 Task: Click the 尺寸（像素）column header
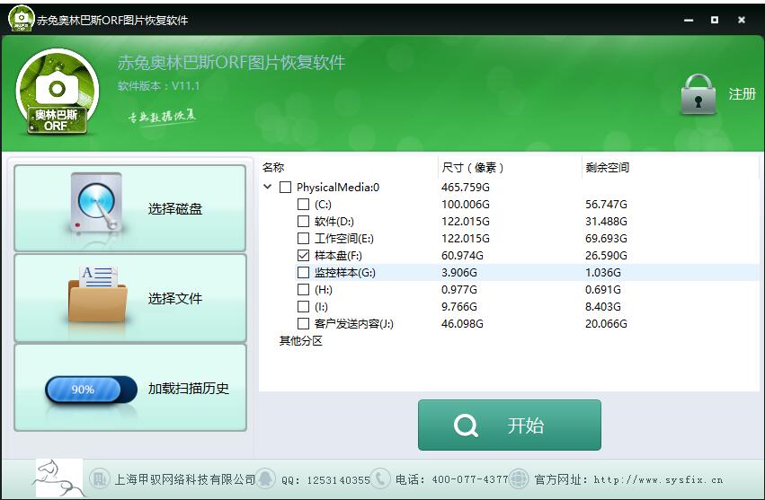click(472, 168)
